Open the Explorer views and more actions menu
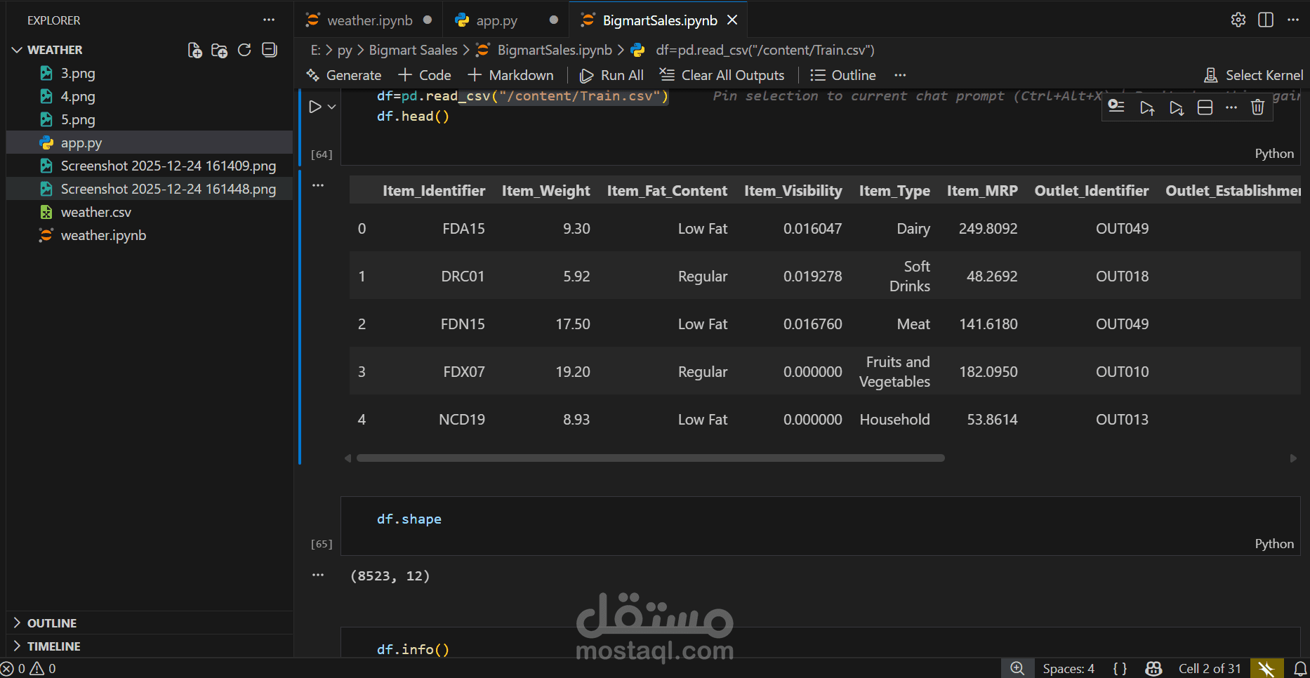This screenshot has height=678, width=1310. pyautogui.click(x=269, y=20)
